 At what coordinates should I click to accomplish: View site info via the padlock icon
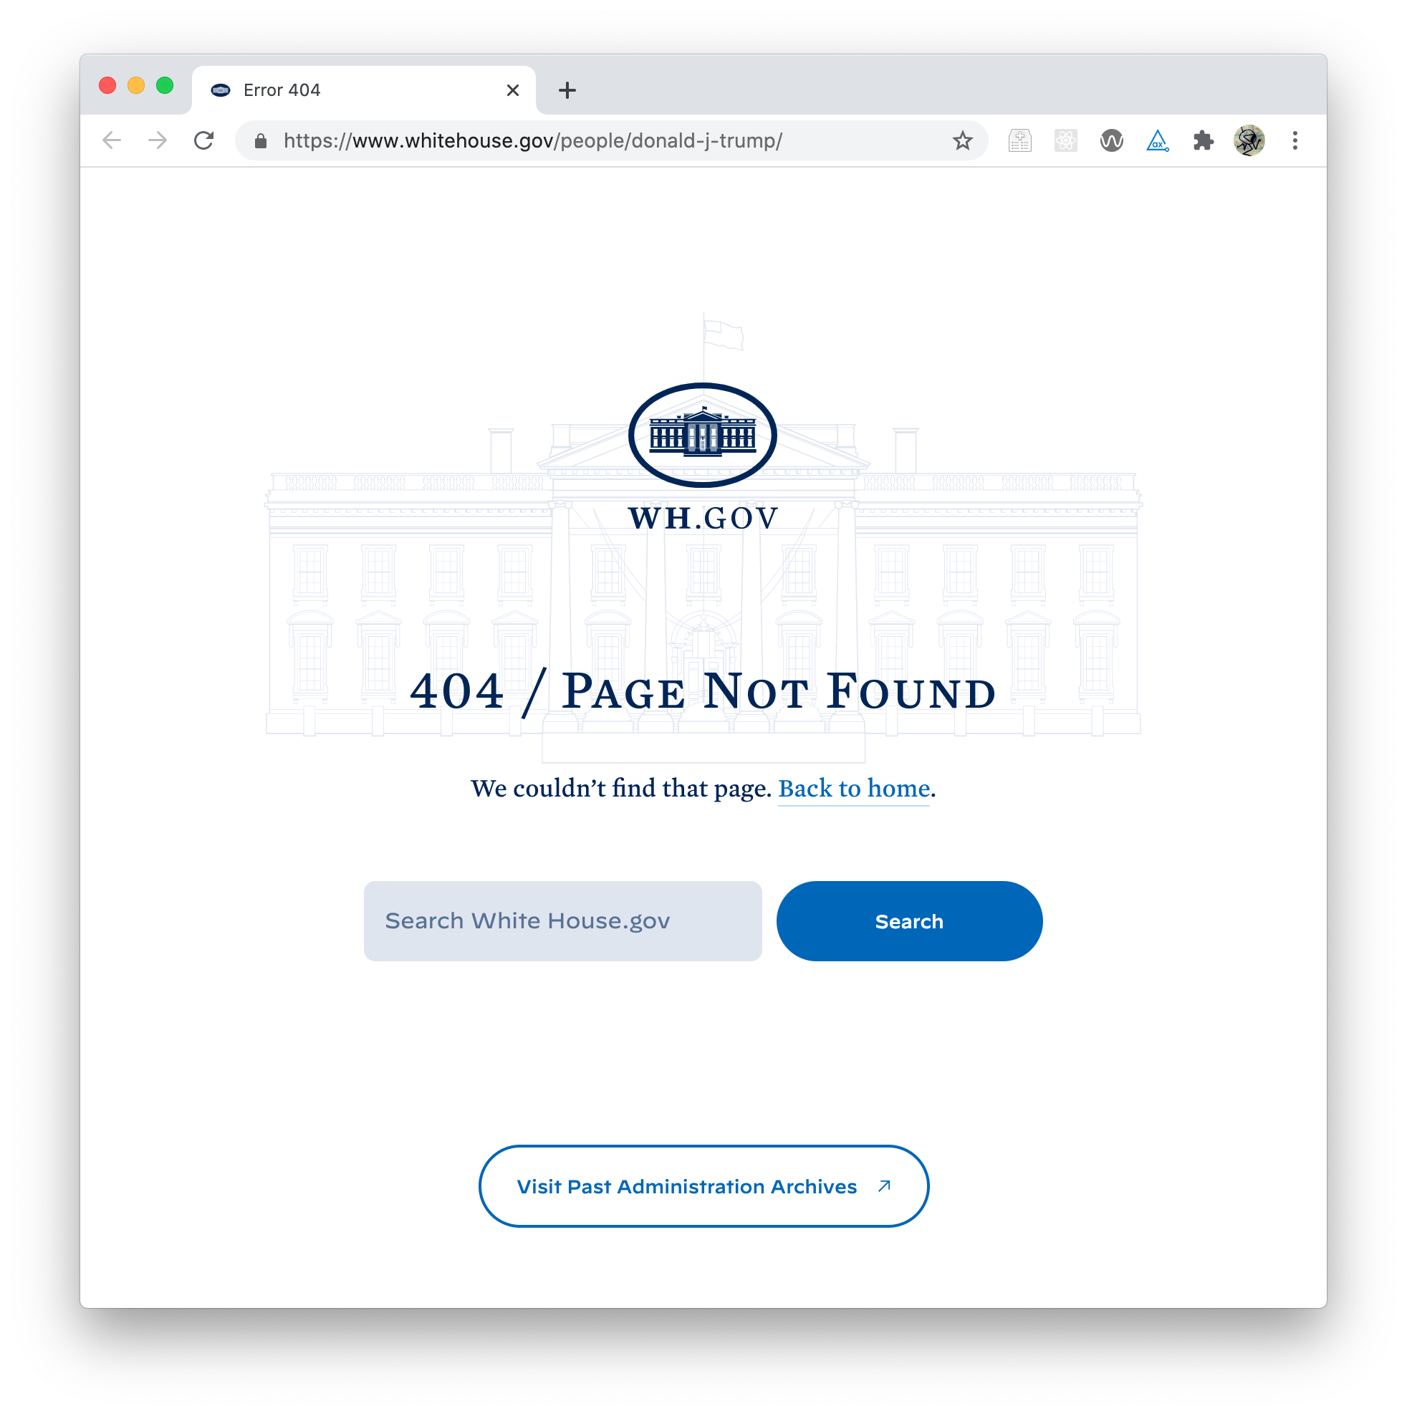pyautogui.click(x=261, y=141)
